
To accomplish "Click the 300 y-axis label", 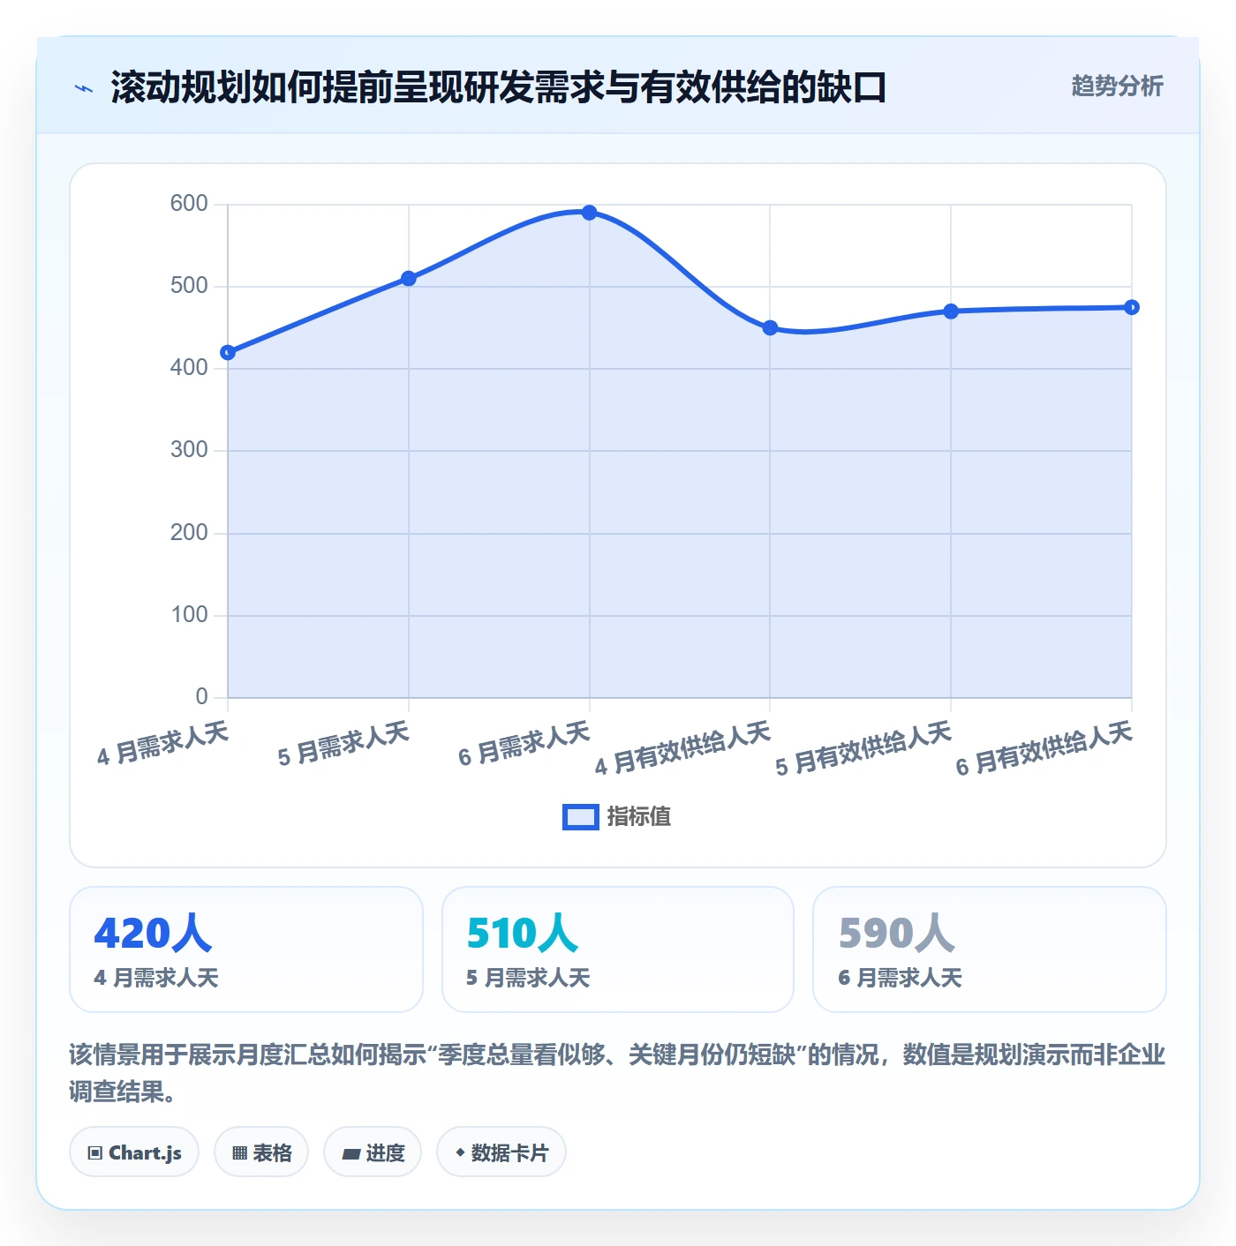I will coord(189,450).
